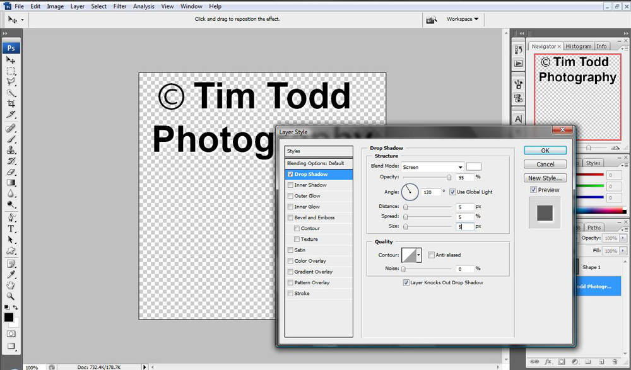Click OK in Layer Style dialog
Image resolution: width=631 pixels, height=370 pixels.
pos(545,151)
